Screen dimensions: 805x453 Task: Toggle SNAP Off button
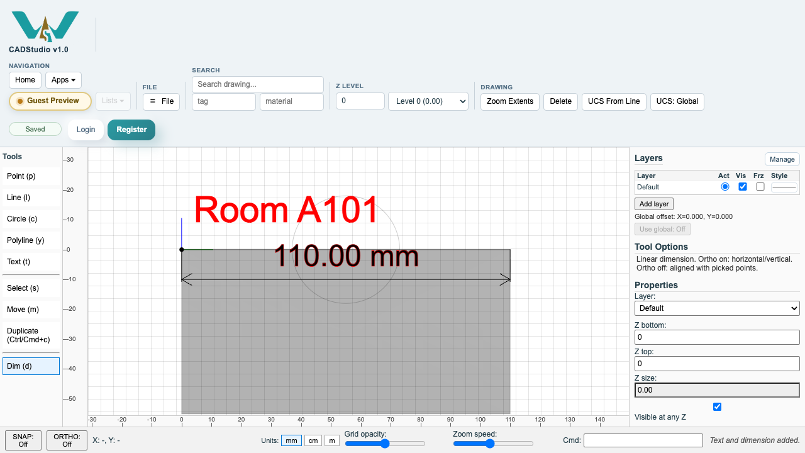pyautogui.click(x=23, y=440)
